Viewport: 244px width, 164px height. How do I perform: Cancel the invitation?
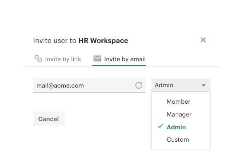pos(49,119)
